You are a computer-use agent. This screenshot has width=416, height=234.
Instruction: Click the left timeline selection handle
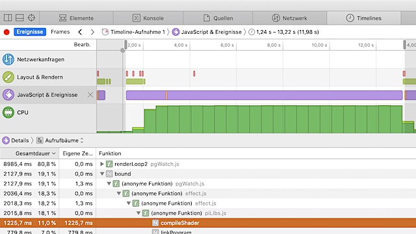tap(125, 45)
